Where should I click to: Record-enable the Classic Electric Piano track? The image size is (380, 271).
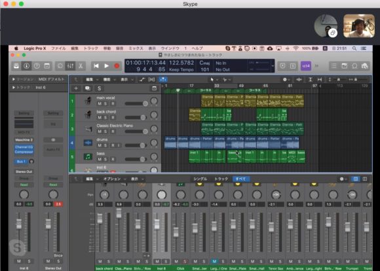point(113,132)
